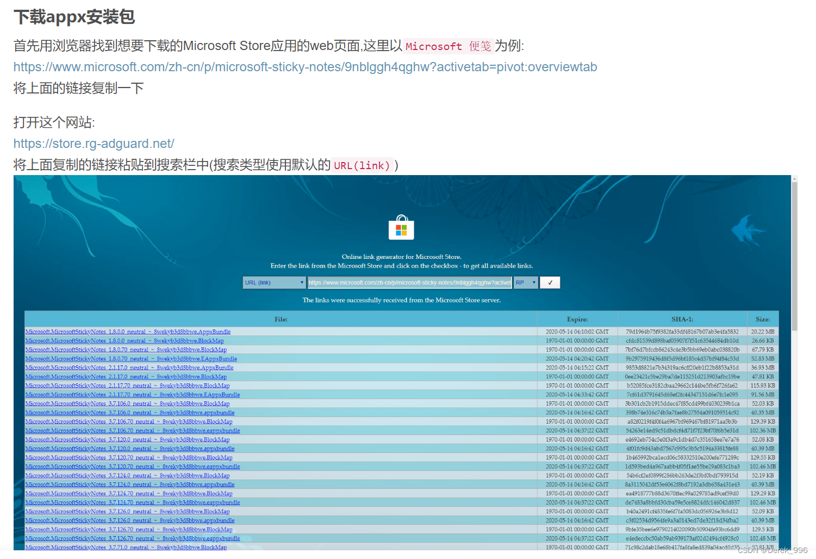Click the 'File:' column header

281,319
